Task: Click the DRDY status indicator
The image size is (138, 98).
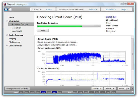Action: [x=54, y=92]
